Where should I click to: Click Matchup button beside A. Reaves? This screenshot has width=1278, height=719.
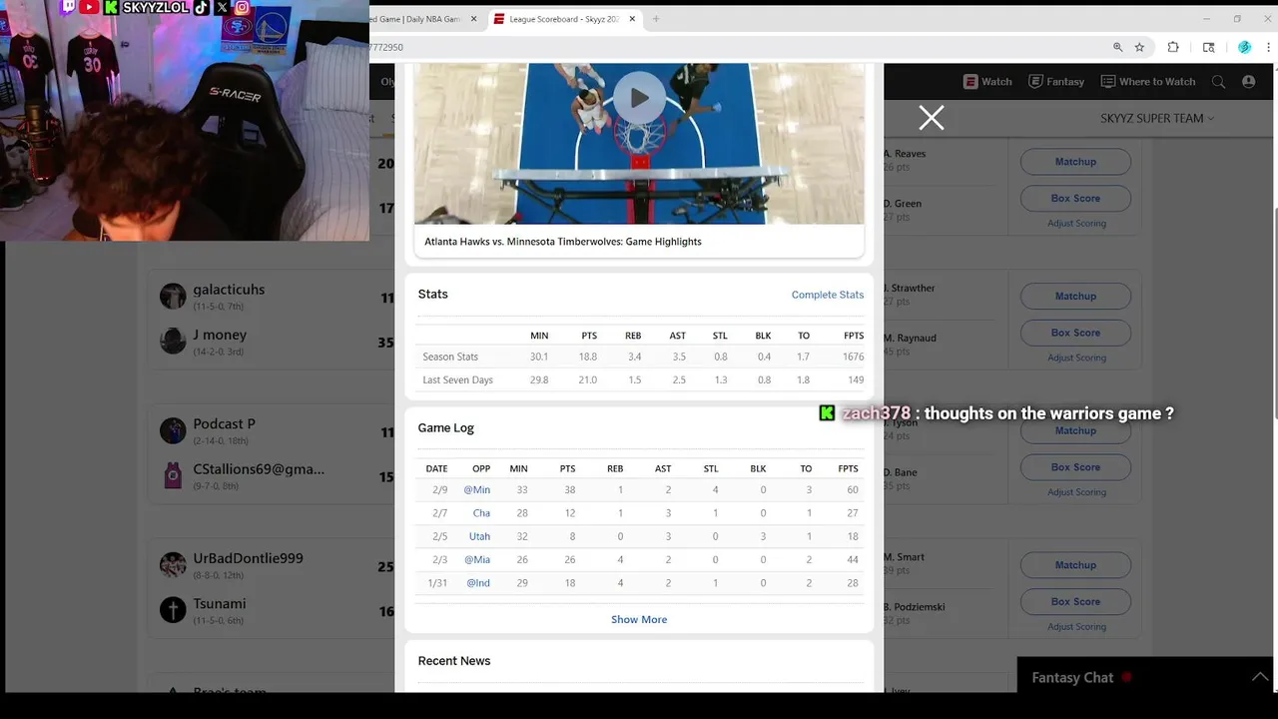[1075, 162]
